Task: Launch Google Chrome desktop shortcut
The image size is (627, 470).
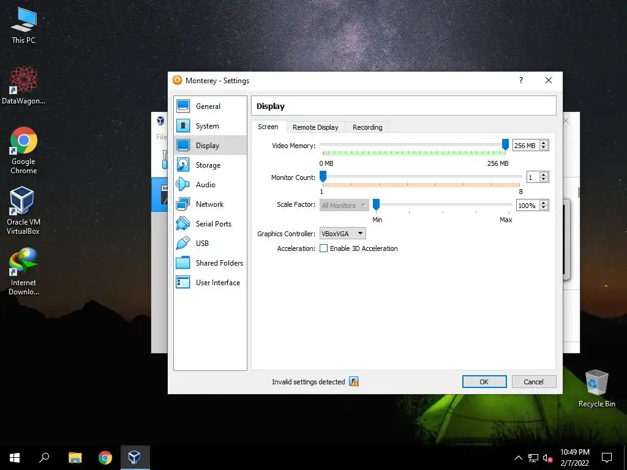Action: (x=24, y=151)
